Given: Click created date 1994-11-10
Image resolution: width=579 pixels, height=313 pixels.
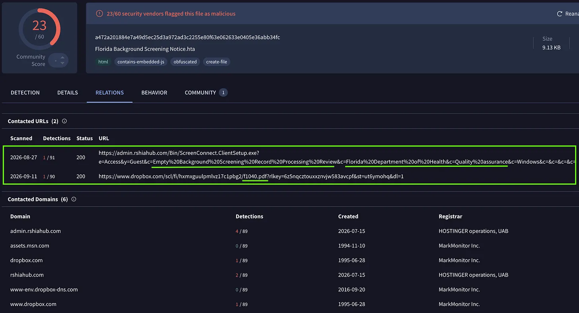Looking at the screenshot, I should point(352,245).
